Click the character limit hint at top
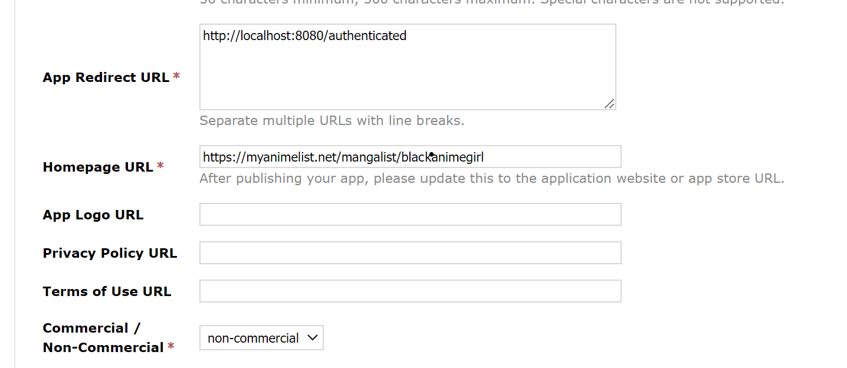This screenshot has width=847, height=368. tap(491, 2)
